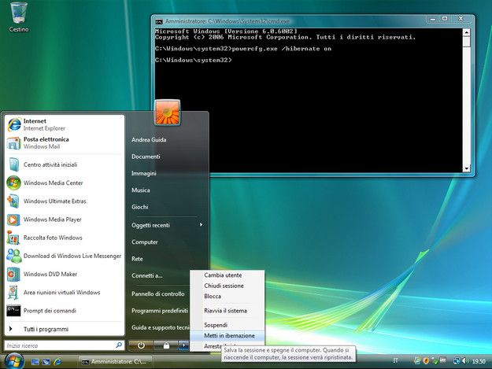Click cmd window scrollbar up arrow
The image size is (492, 369).
pos(466,32)
